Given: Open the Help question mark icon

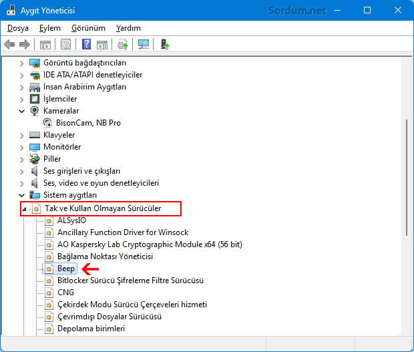Looking at the screenshot, I should click(x=86, y=44).
